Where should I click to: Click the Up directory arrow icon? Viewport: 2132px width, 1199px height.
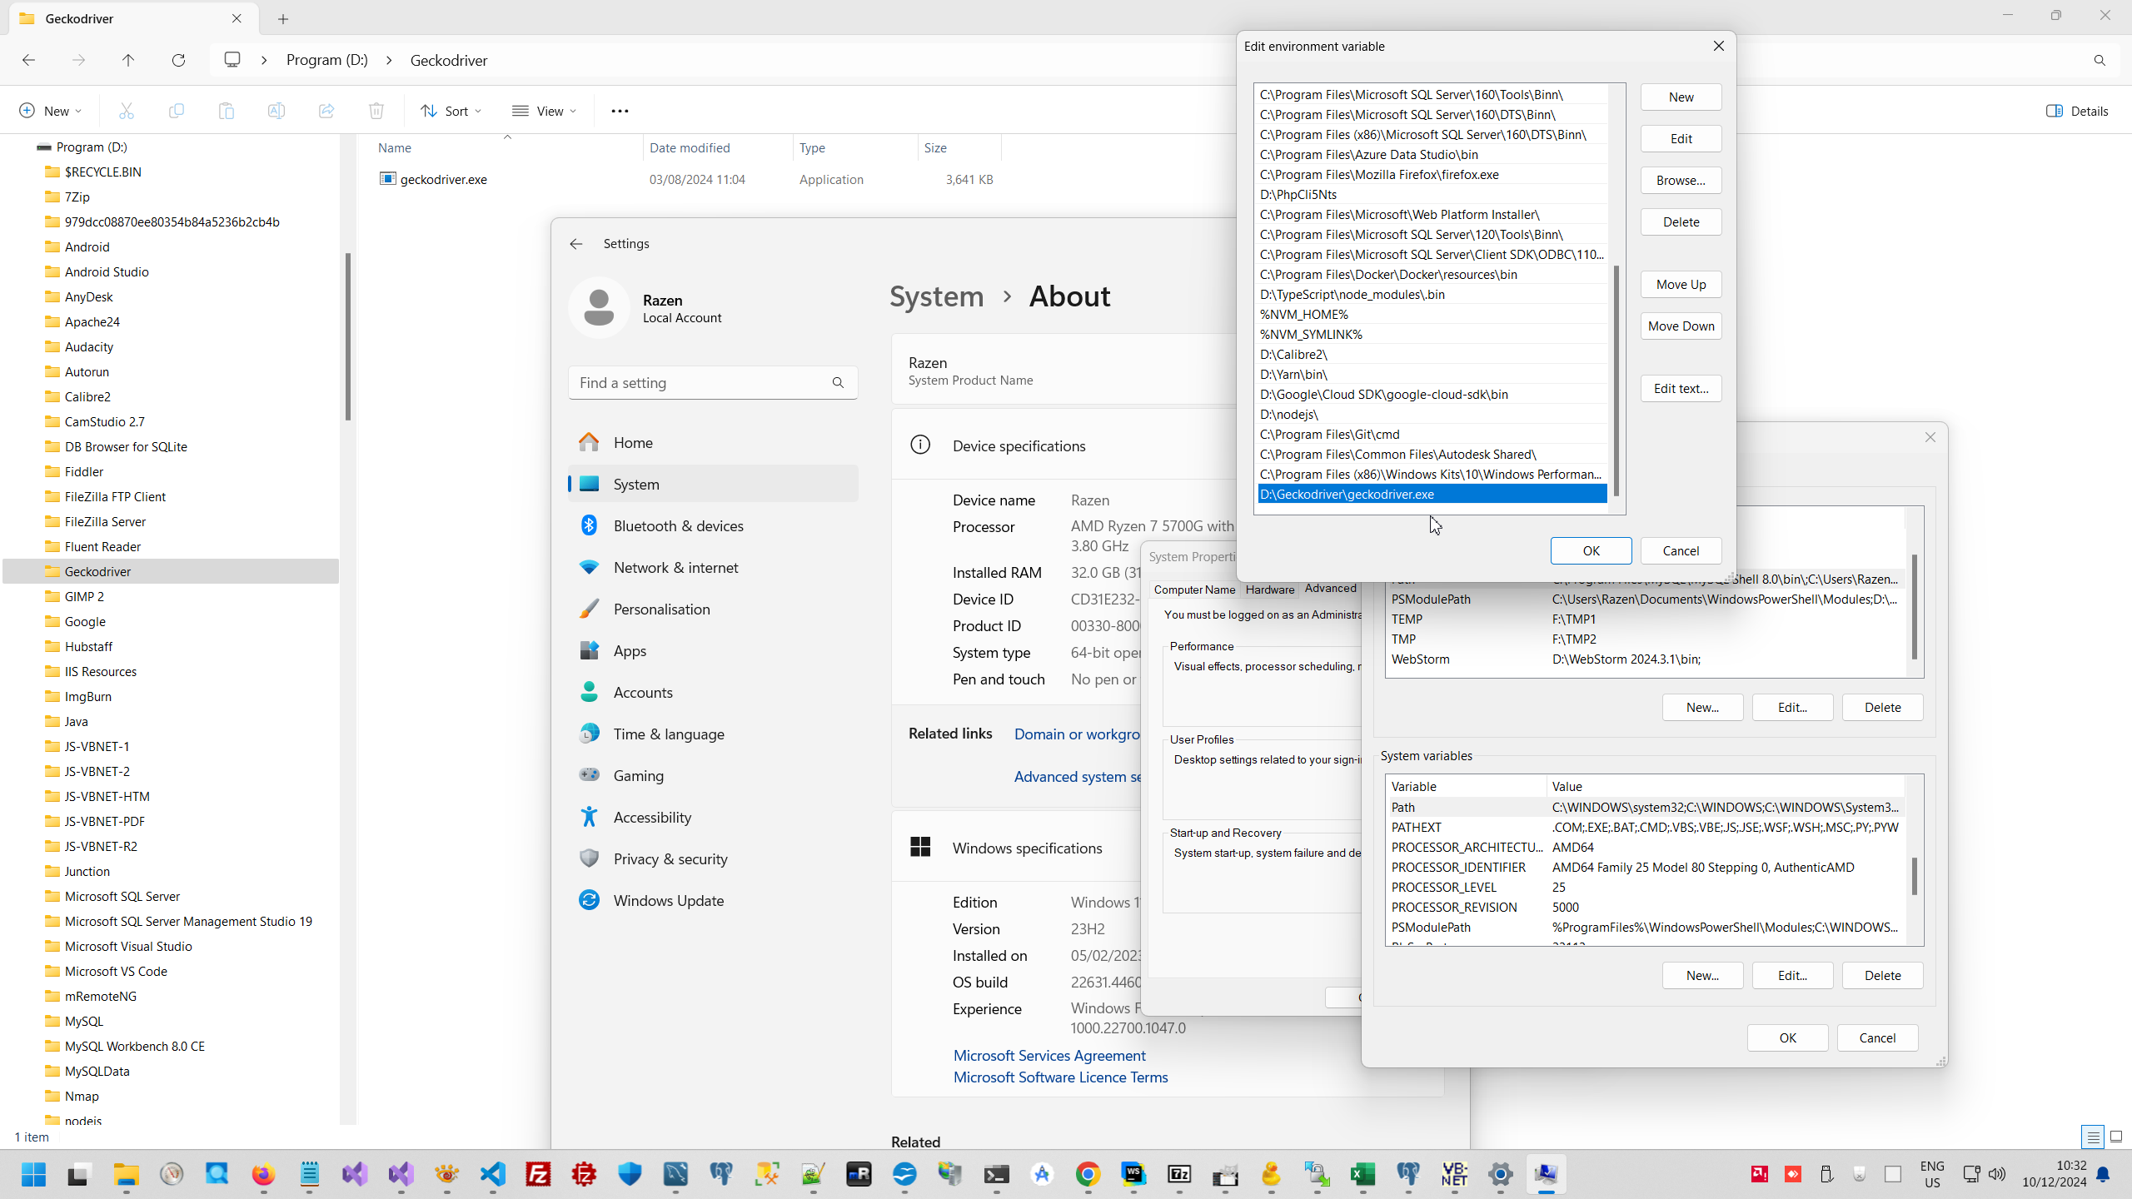(128, 60)
